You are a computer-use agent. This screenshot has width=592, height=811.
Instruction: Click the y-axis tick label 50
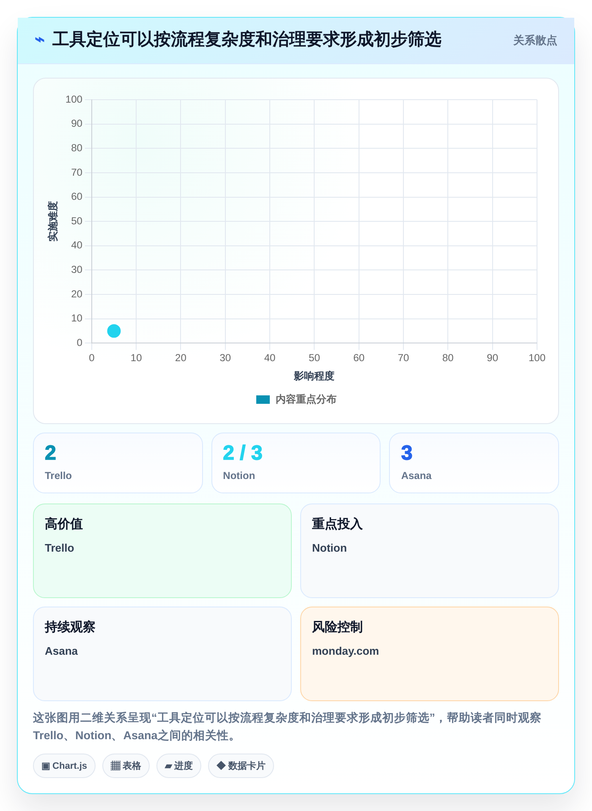tap(77, 221)
